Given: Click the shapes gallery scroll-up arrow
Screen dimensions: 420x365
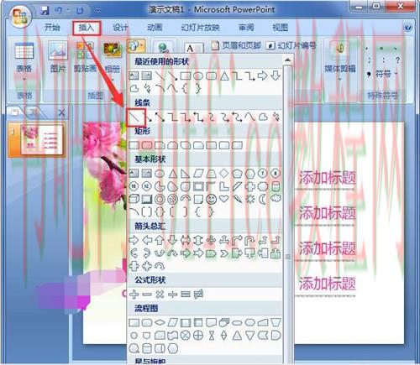Looking at the screenshot, I should [287, 60].
